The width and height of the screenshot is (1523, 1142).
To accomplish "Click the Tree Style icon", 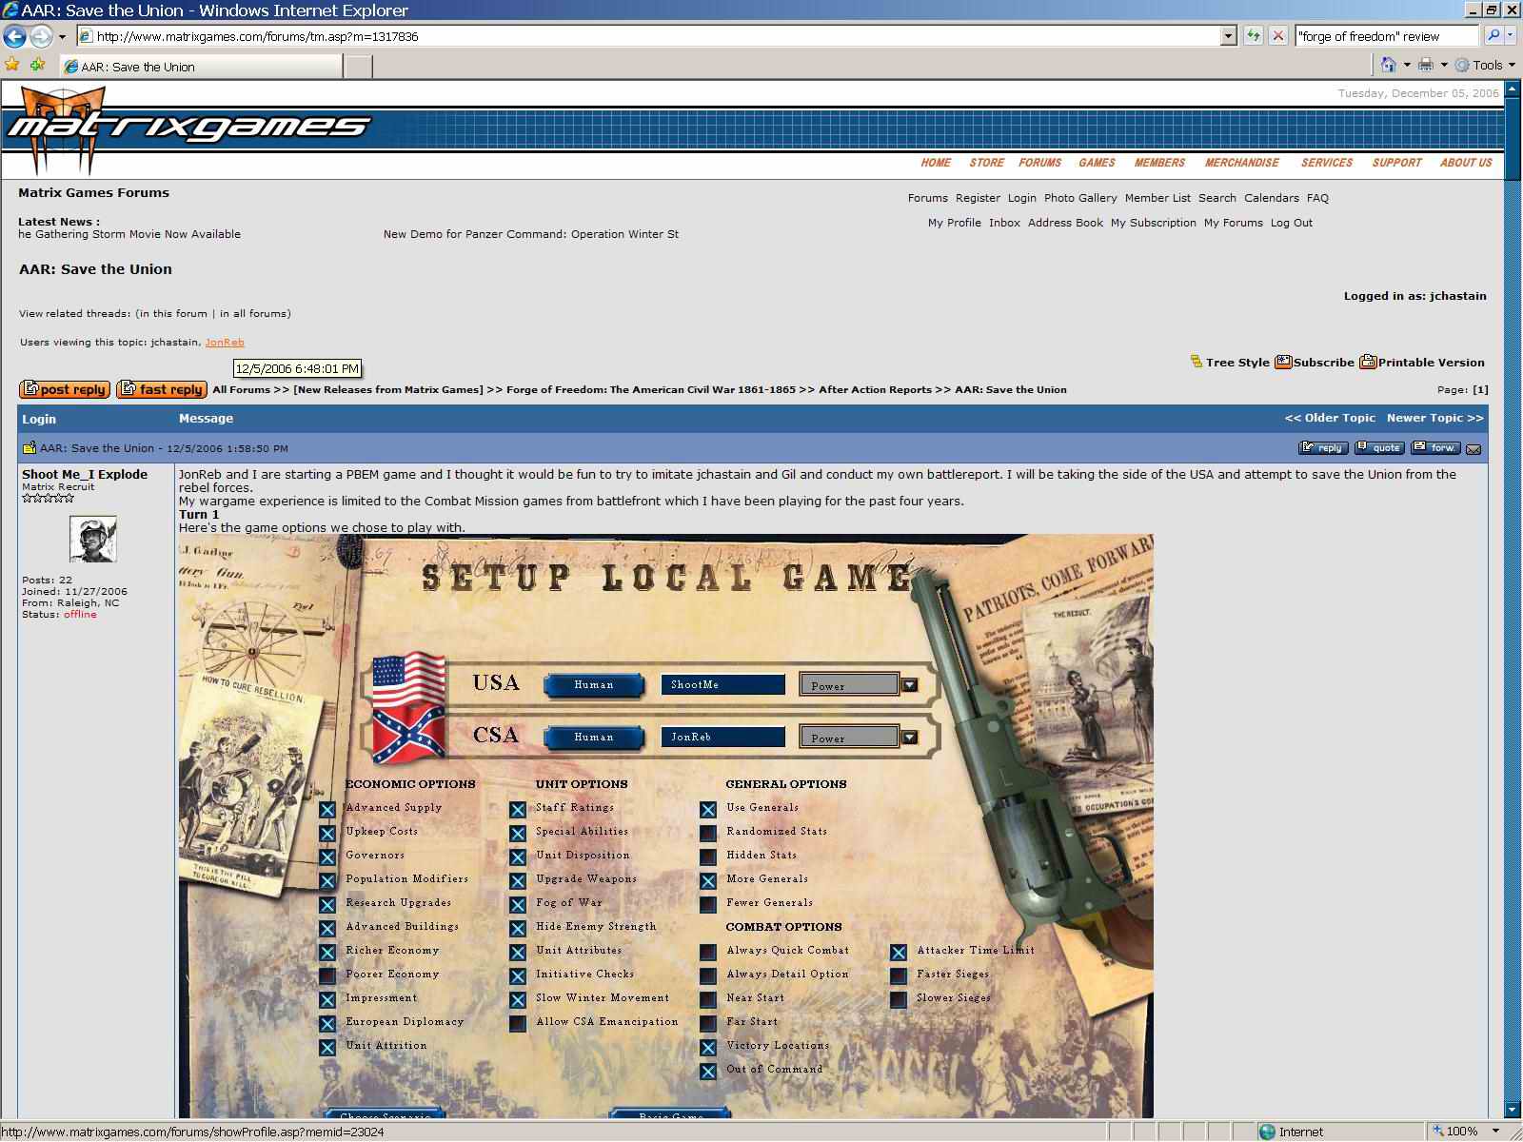I will [1197, 362].
